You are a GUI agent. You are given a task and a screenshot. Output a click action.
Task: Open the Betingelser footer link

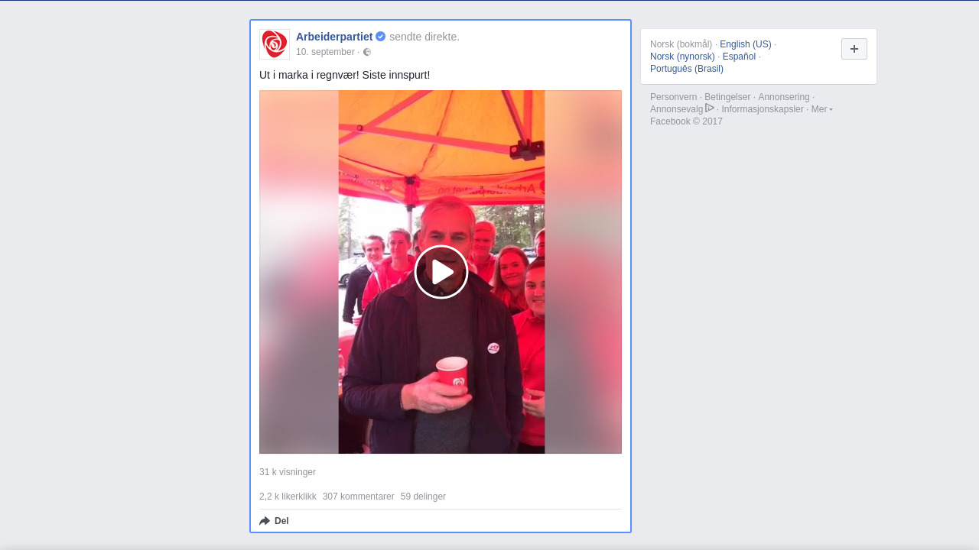727,97
